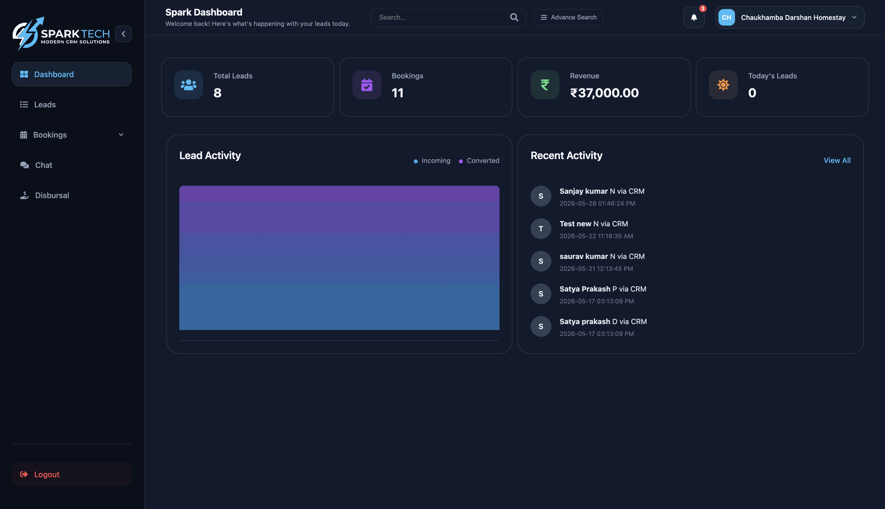
Task: Click the S avatar for Satya Prakash P
Action: [x=541, y=294]
